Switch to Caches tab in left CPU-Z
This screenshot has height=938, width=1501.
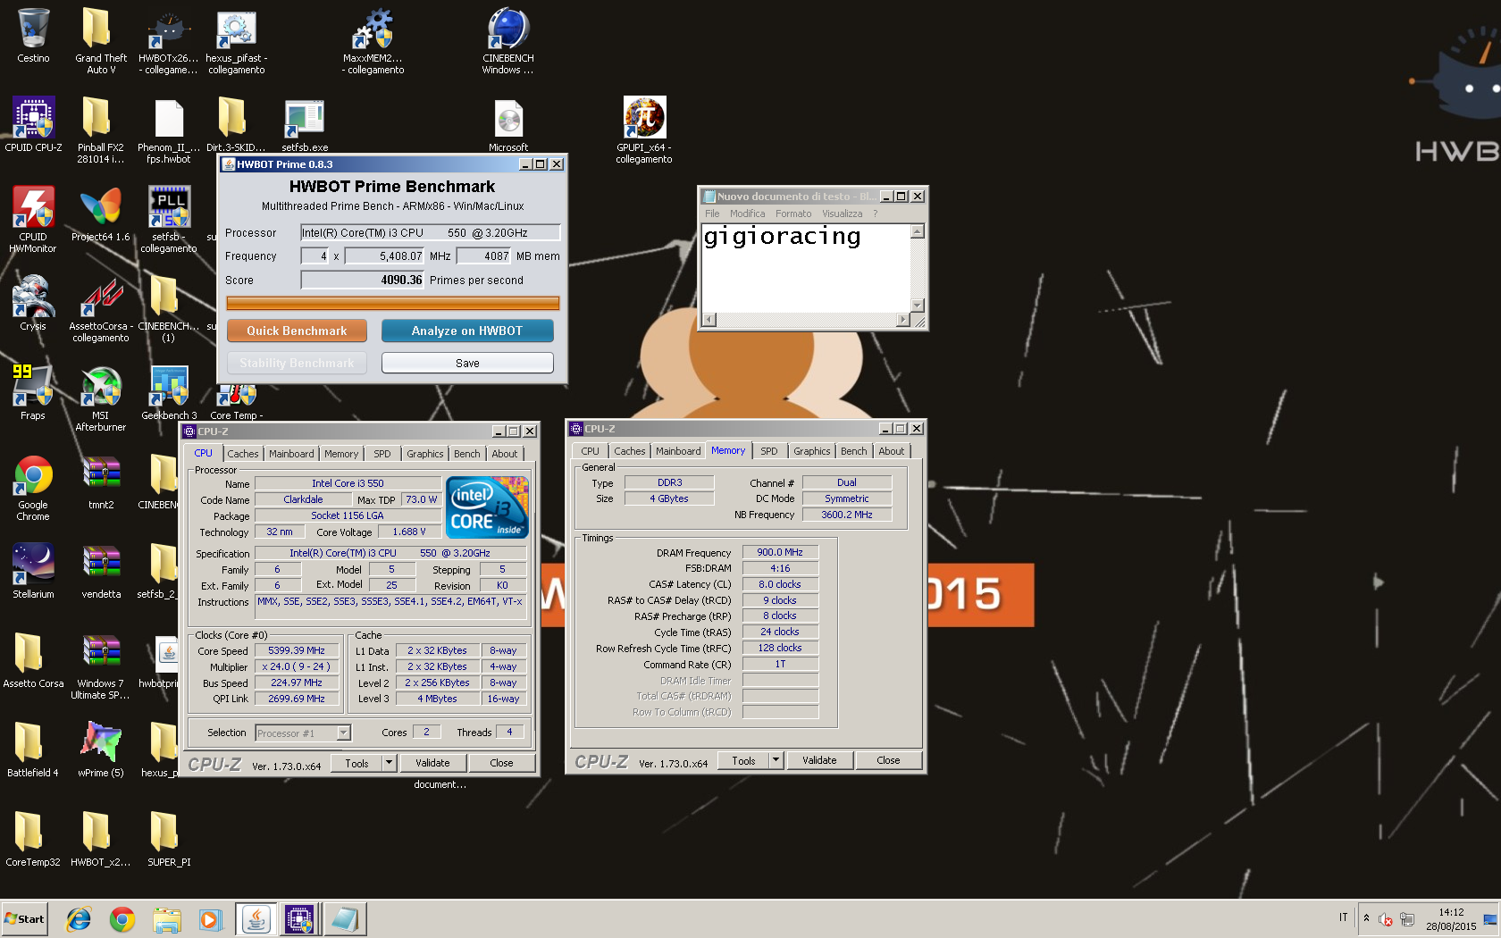click(x=242, y=454)
